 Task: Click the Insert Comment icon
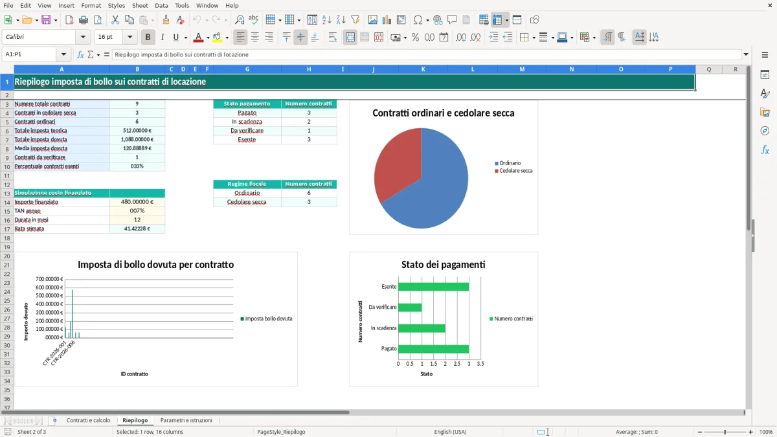click(452, 19)
